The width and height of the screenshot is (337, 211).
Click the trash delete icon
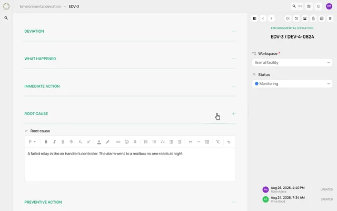(x=330, y=18)
